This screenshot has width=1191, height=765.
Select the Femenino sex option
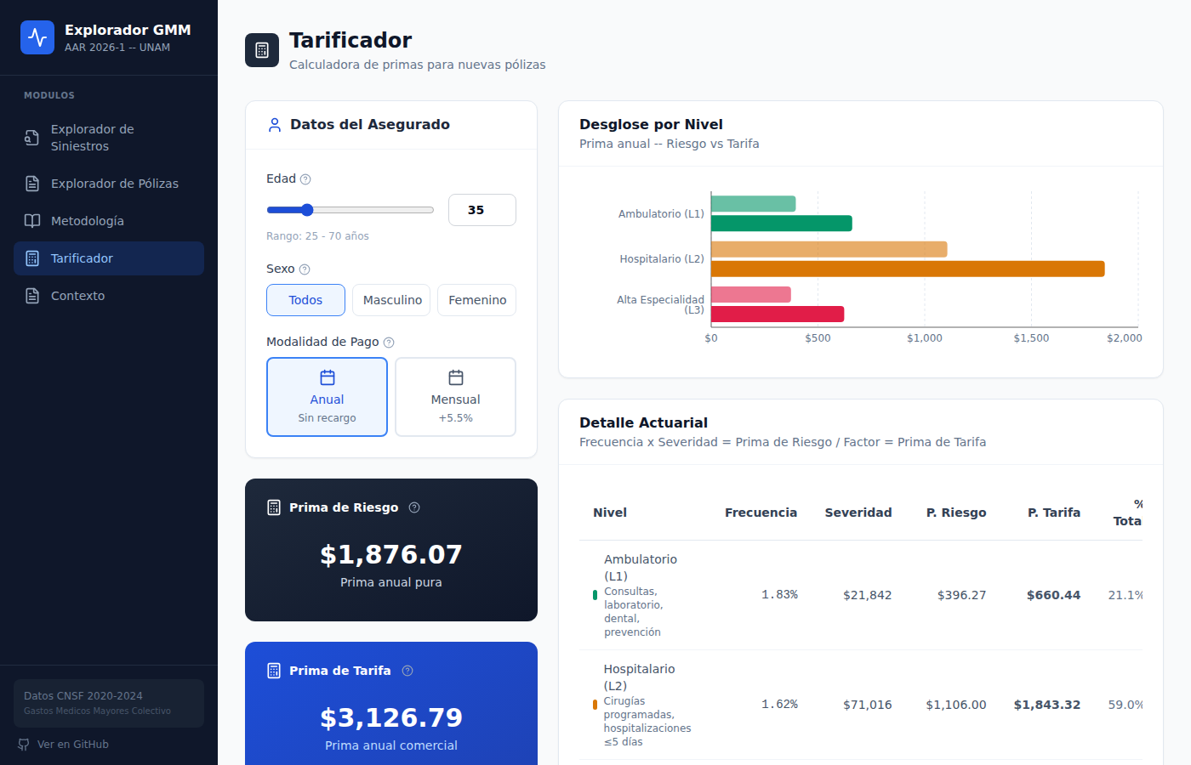476,300
